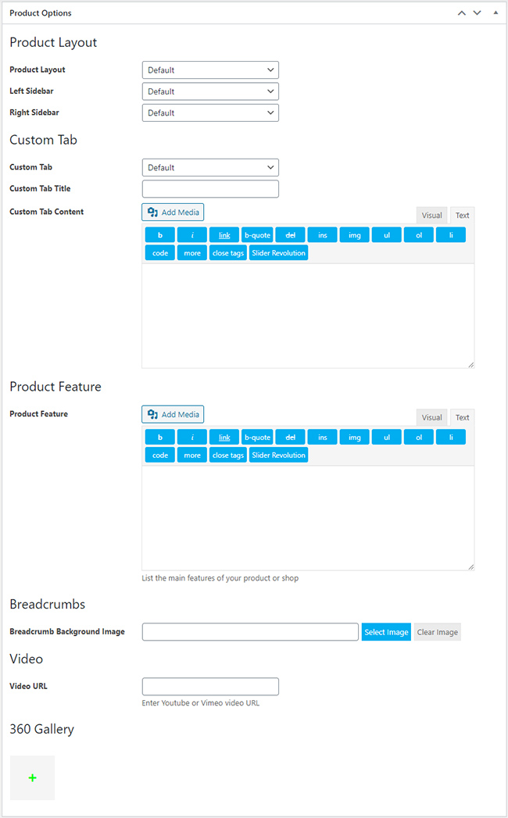Move Product Options panel down with arrow
Viewport: 508px width, 818px height.
[x=478, y=13]
